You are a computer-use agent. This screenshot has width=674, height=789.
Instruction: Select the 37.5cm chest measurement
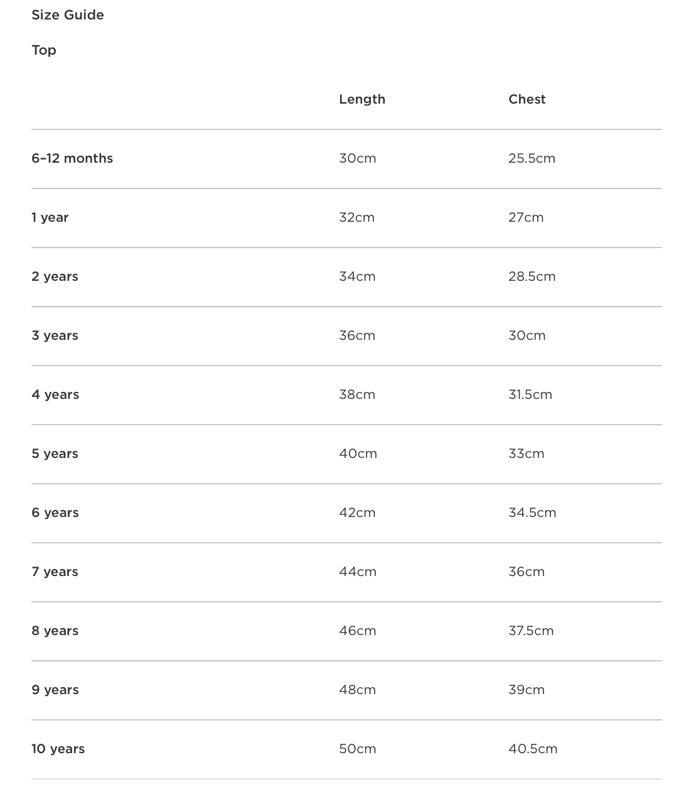coord(532,631)
